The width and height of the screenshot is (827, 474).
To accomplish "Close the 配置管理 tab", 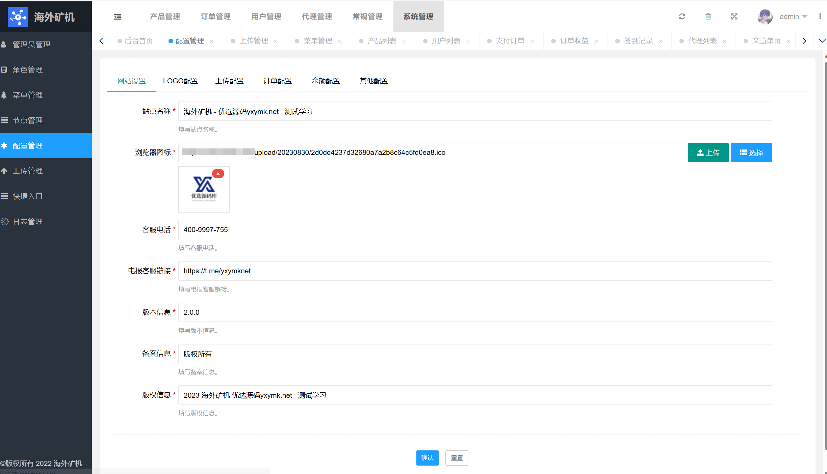I will (x=212, y=41).
